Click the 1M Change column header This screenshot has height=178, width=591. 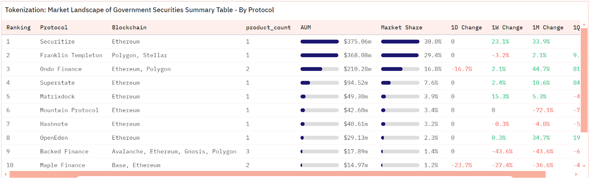tap(548, 28)
